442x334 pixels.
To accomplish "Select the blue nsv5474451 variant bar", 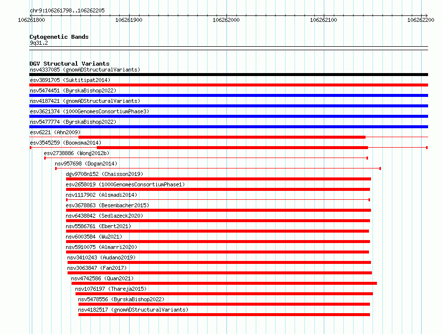I will point(228,95).
